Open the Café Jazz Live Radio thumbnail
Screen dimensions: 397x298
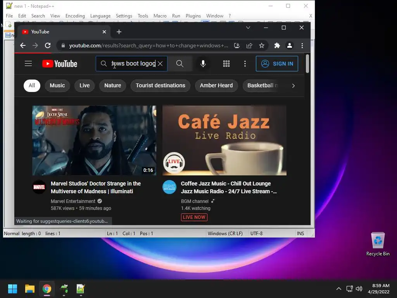(224, 140)
